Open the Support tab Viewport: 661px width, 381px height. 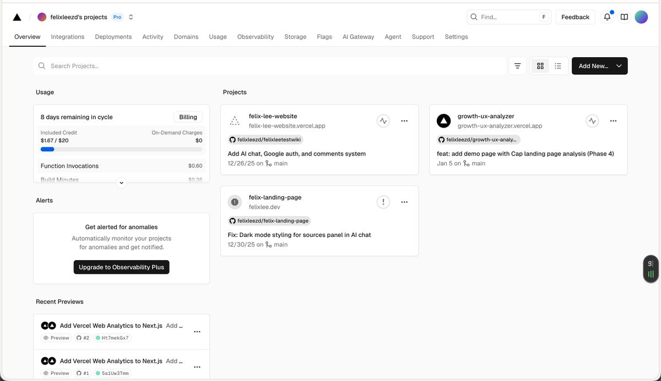423,37
